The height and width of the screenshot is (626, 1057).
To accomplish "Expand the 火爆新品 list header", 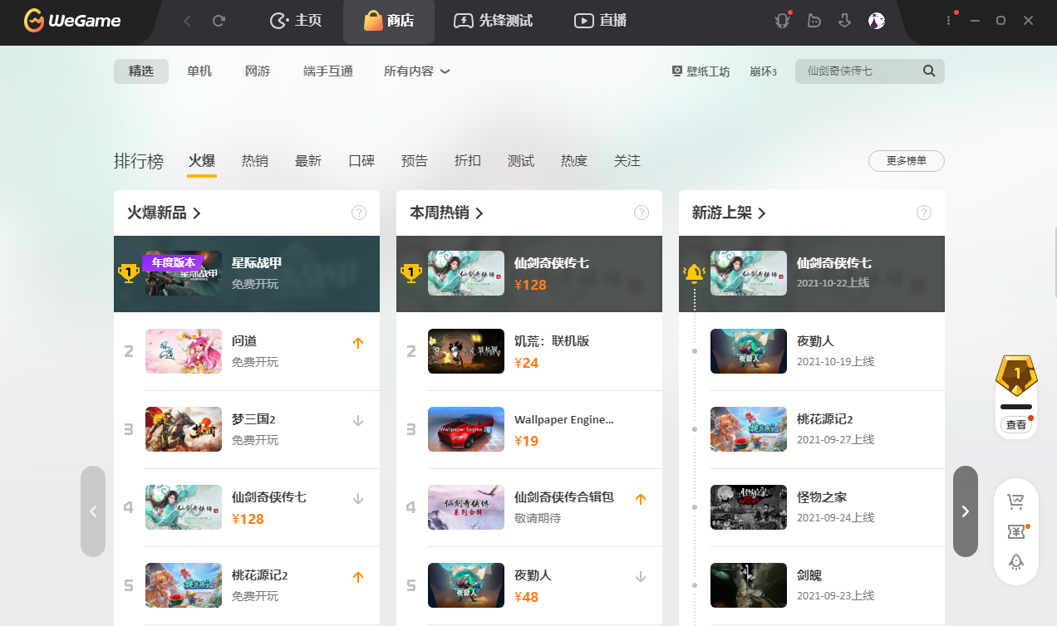I will coord(165,213).
